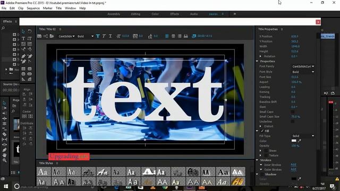Click the Tab Stops icon

tap(186, 36)
